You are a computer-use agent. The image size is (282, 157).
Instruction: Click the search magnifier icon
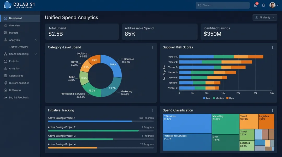coord(200,5)
